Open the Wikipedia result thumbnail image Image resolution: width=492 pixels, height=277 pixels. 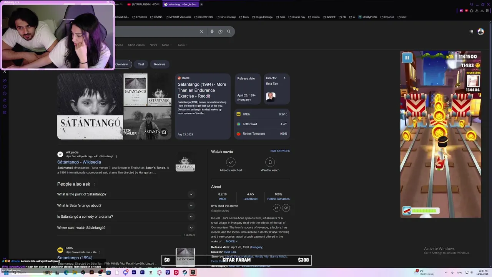coord(185,162)
